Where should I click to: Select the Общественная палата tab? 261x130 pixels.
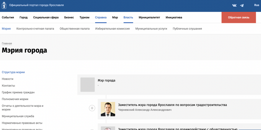point(74,29)
